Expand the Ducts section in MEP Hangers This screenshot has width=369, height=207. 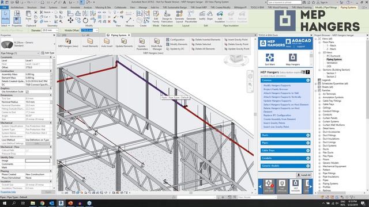coord(308,135)
